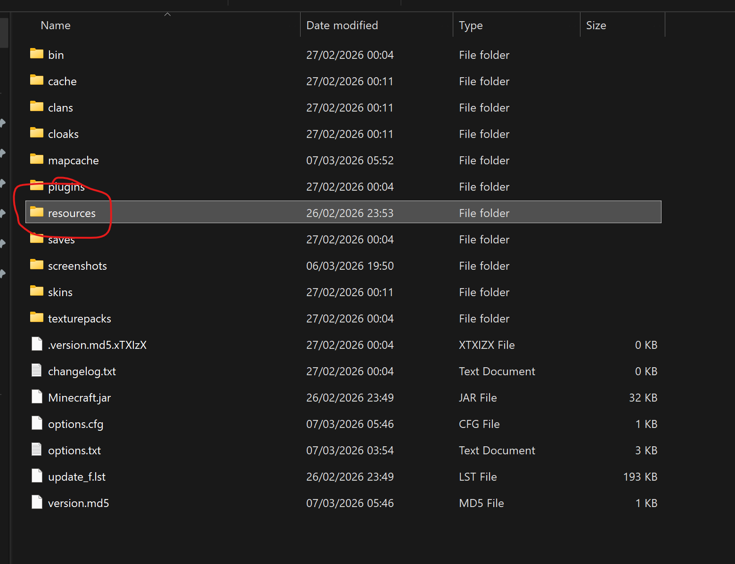Sort by Date modified column
This screenshot has width=735, height=564.
tap(342, 25)
